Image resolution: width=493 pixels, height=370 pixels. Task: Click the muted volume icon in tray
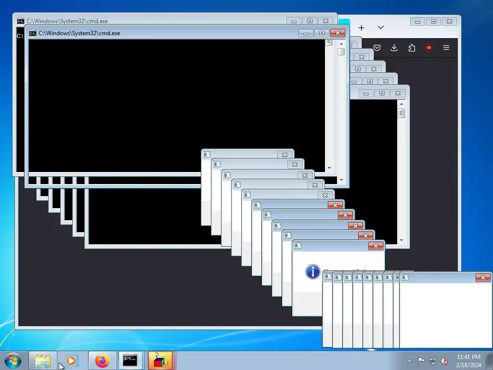click(444, 361)
